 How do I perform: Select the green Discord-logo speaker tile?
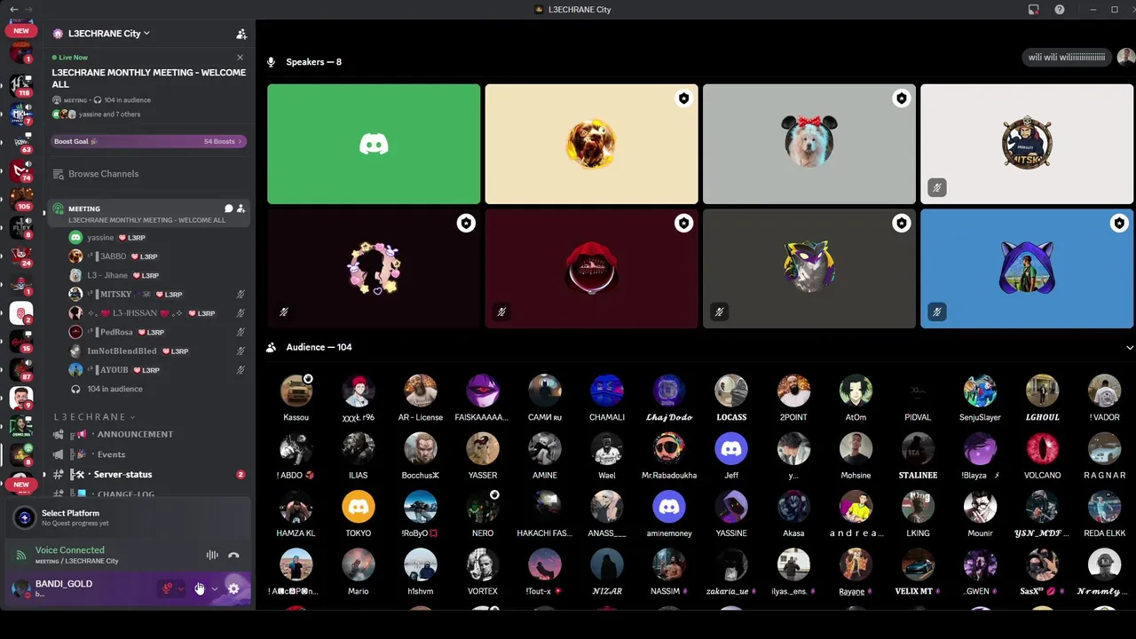pyautogui.click(x=374, y=144)
